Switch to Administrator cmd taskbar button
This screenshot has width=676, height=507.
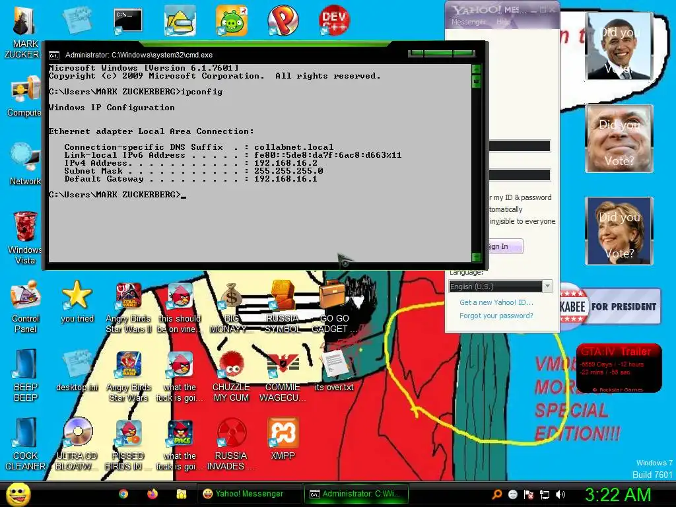(356, 494)
